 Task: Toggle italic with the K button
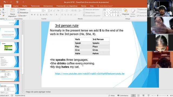pos(35,15)
